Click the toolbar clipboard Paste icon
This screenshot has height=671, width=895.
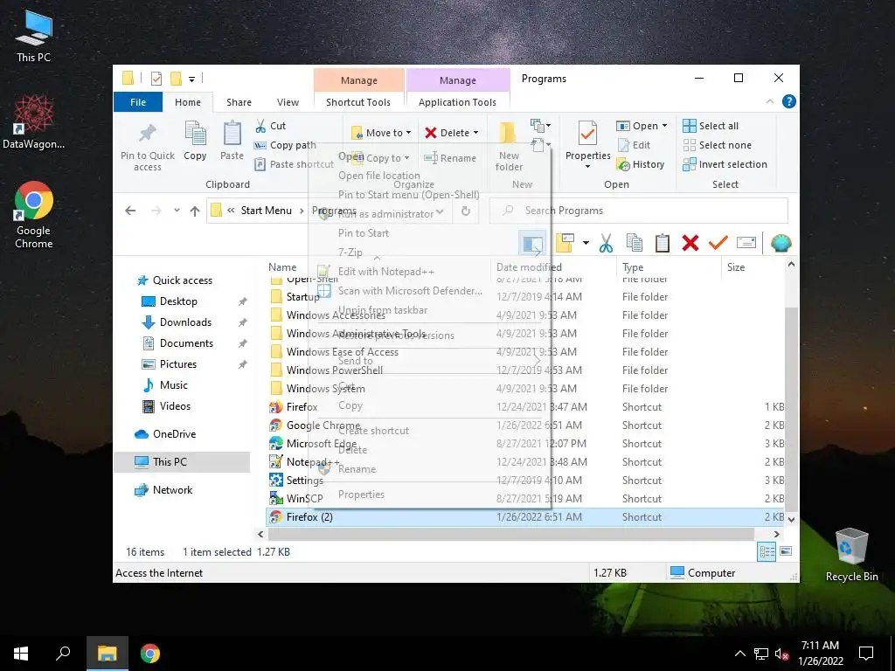pyautogui.click(x=663, y=244)
